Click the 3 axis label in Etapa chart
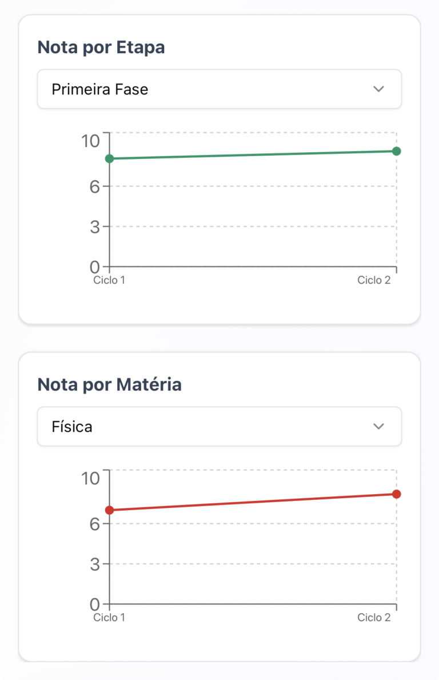The height and width of the screenshot is (680, 439). (x=95, y=227)
